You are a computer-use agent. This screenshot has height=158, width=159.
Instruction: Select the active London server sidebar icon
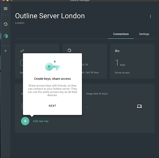[x=6, y=36]
